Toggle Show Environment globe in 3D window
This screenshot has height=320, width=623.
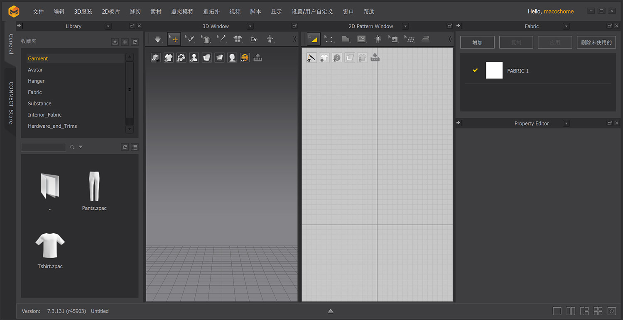(x=244, y=57)
